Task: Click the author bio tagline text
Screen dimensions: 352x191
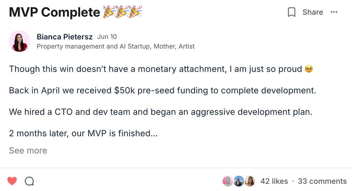Action: pyautogui.click(x=116, y=46)
